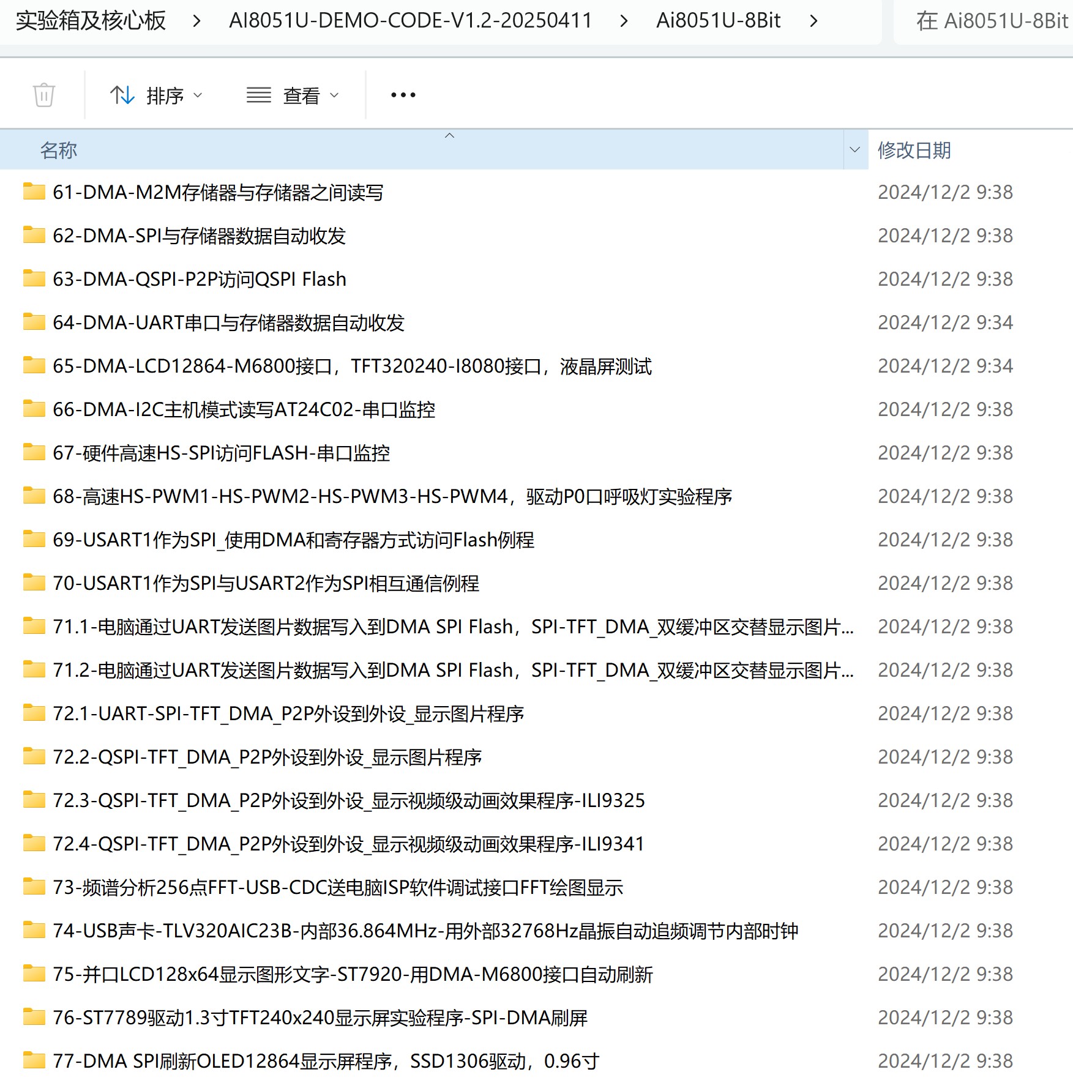Select folder icon of 70-USART1作为SPI与USART2 row
Viewport: 1073px width, 1083px height.
click(x=34, y=582)
